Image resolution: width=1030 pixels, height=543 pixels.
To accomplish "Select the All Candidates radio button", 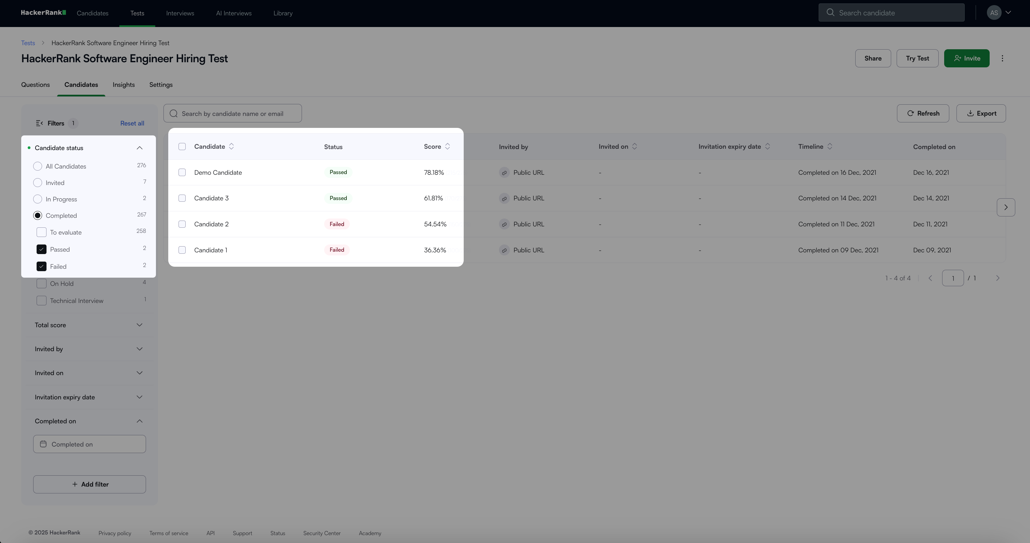I will click(x=38, y=166).
